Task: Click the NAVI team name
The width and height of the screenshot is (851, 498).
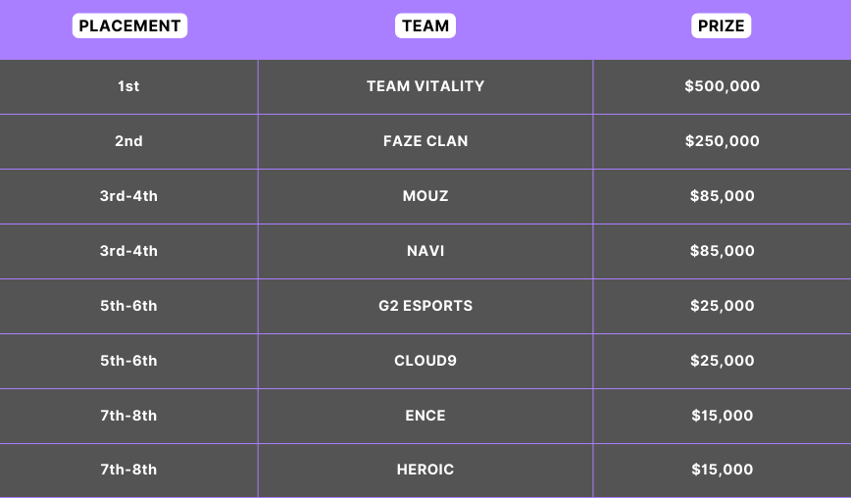Action: tap(425, 251)
